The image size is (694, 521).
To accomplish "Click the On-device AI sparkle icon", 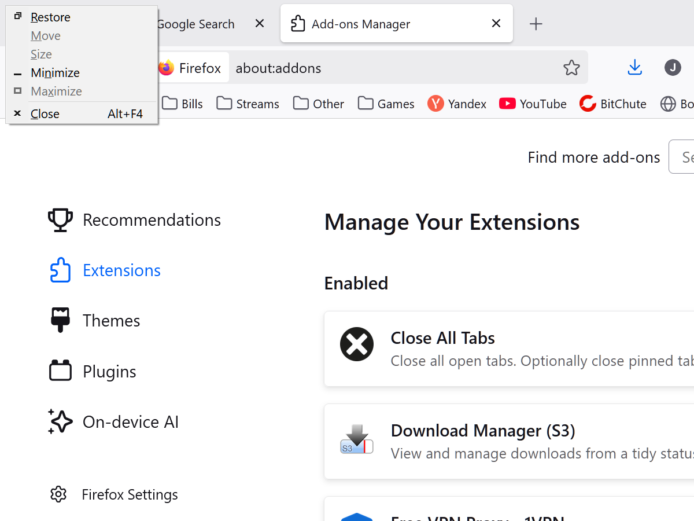I will (x=60, y=421).
